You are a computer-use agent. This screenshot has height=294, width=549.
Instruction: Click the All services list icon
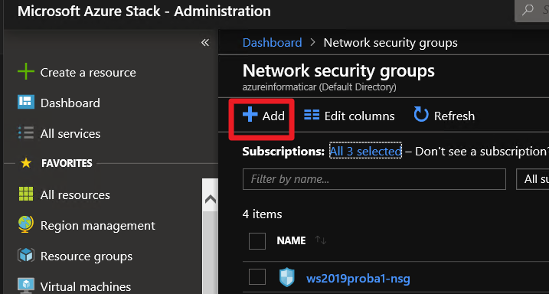point(26,133)
